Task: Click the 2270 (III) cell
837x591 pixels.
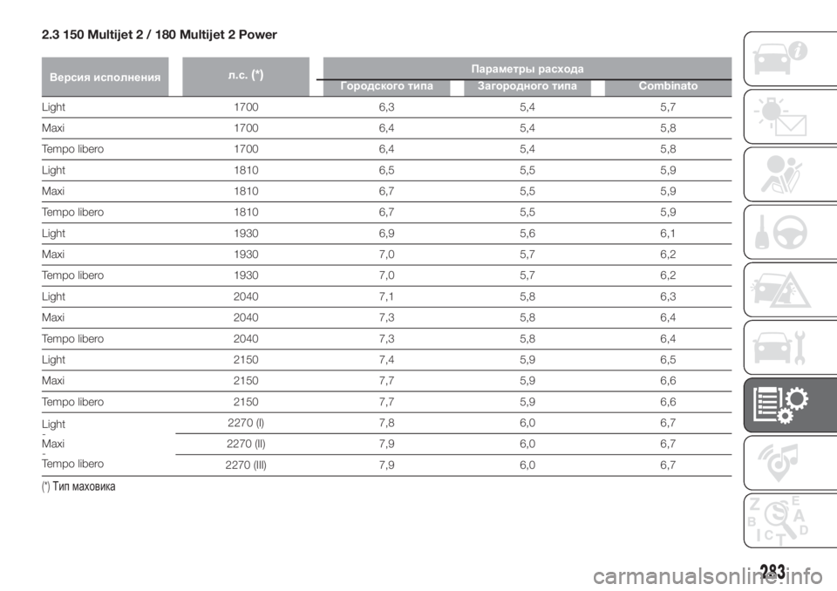Action: (x=246, y=465)
